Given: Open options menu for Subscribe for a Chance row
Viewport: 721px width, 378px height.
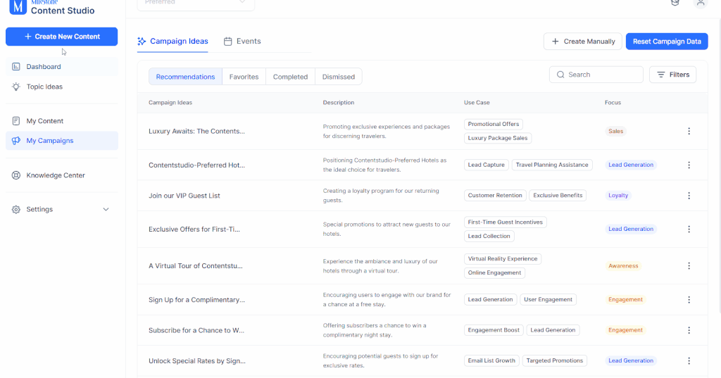Looking at the screenshot, I should (689, 330).
